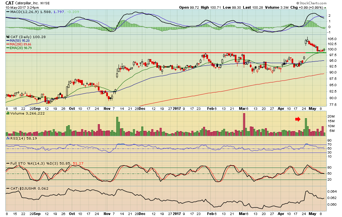Click the 'MA(200) 89.66' legend text

click(x=20, y=44)
